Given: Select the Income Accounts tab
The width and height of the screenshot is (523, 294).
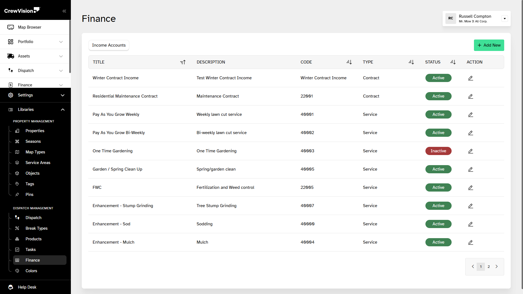Looking at the screenshot, I should point(109,45).
